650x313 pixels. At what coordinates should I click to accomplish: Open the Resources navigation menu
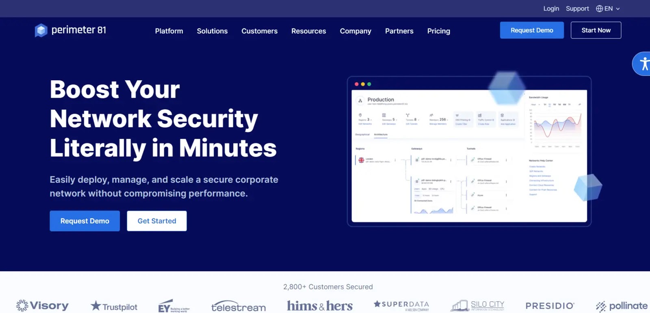pos(308,31)
